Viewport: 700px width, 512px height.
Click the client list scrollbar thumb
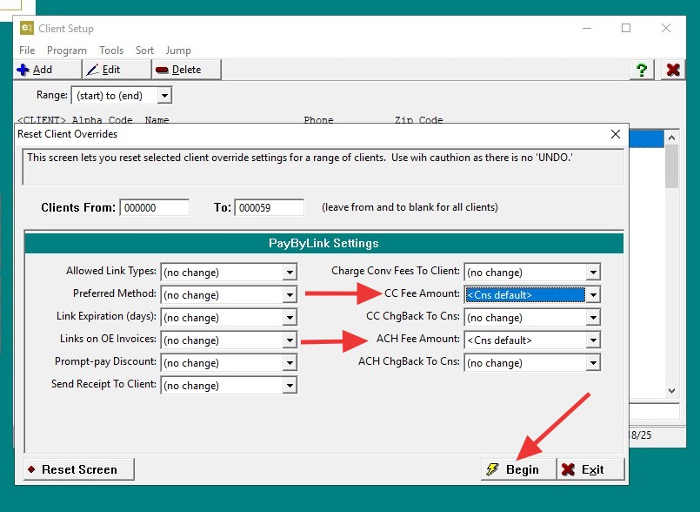[x=671, y=166]
